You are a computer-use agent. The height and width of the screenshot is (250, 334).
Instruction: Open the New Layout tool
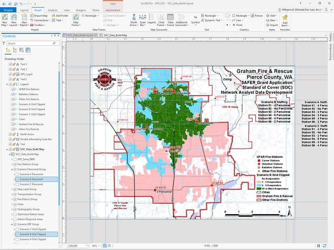coord(14,20)
